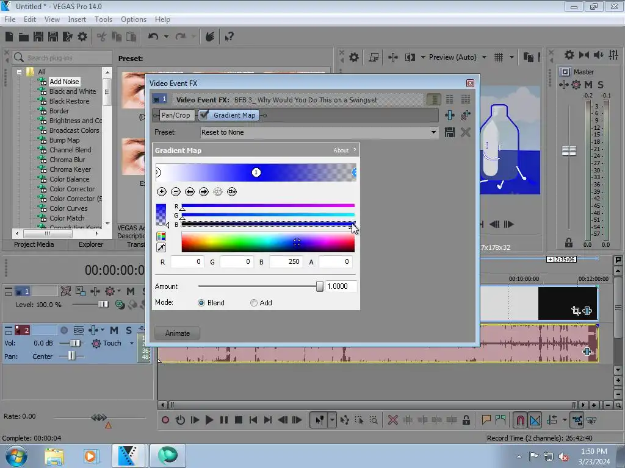Solo audio track 2
625x468 pixels.
tap(129, 330)
